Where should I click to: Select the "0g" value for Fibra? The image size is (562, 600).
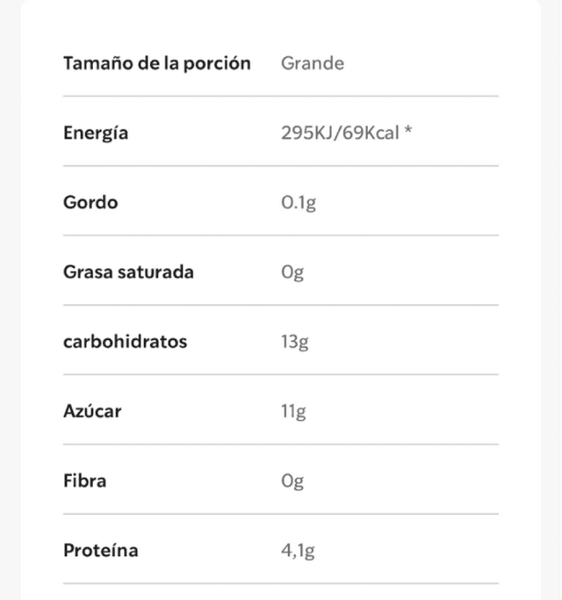(292, 481)
